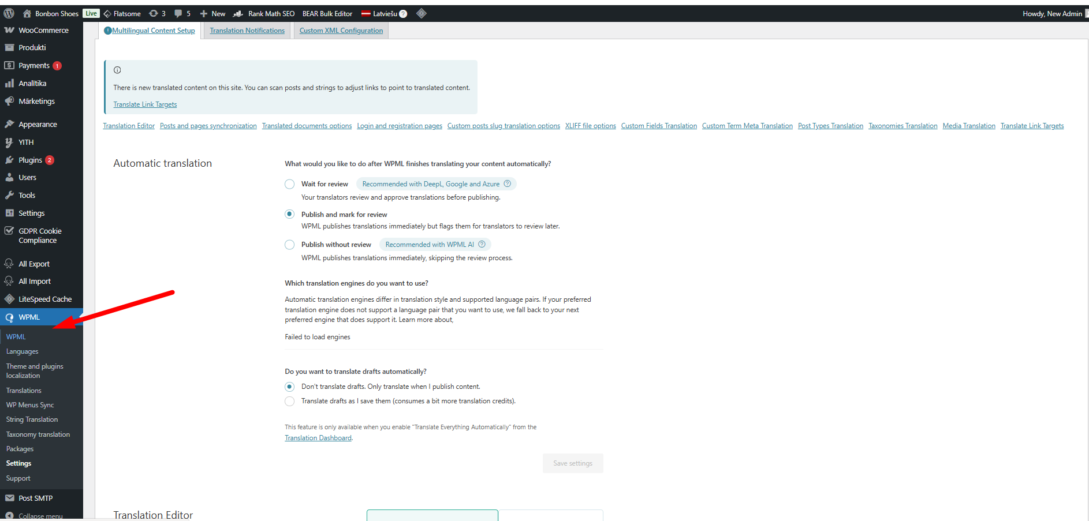Jump to Taxonomies Translation section
The height and width of the screenshot is (521, 1089).
coord(903,126)
